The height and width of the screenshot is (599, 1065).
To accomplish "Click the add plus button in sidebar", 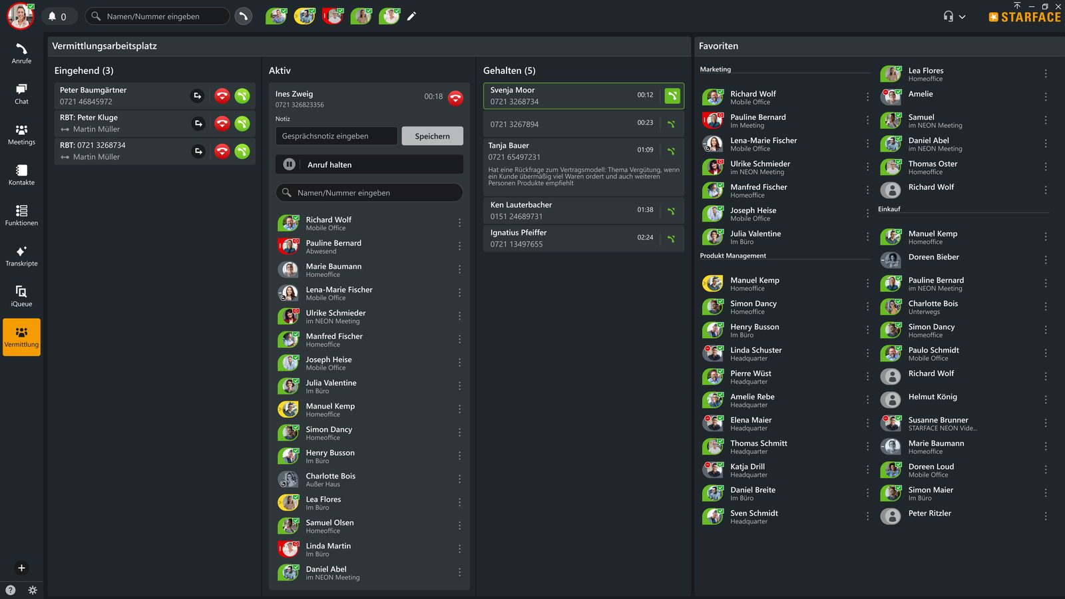I will tap(21, 568).
